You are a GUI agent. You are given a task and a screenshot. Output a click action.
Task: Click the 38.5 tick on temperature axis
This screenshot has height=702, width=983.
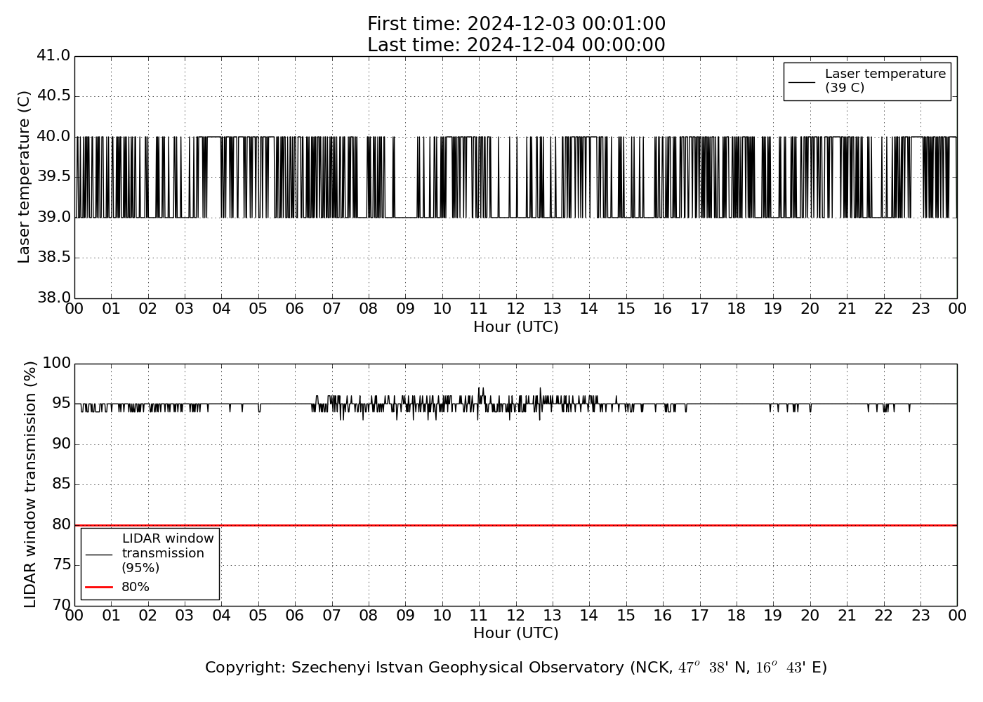pyautogui.click(x=54, y=258)
